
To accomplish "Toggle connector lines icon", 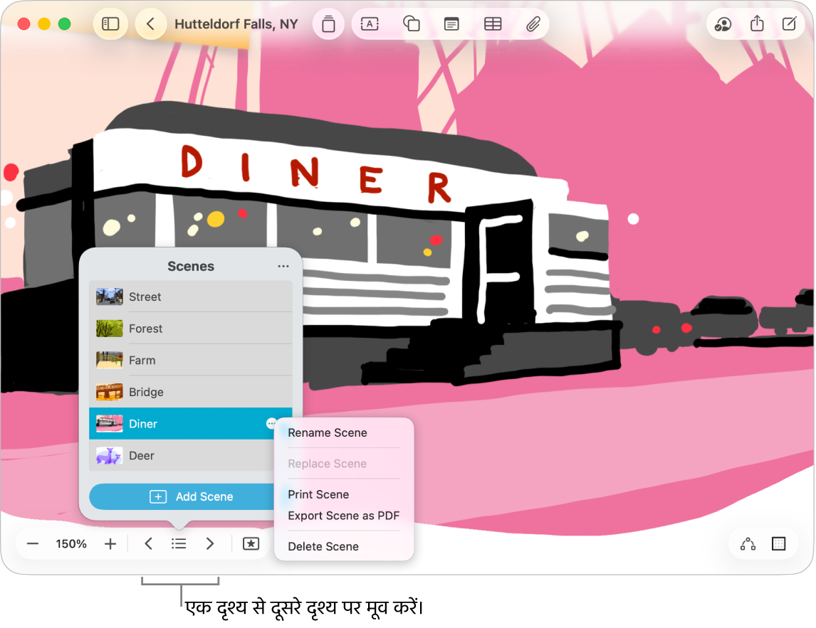I will pos(748,544).
